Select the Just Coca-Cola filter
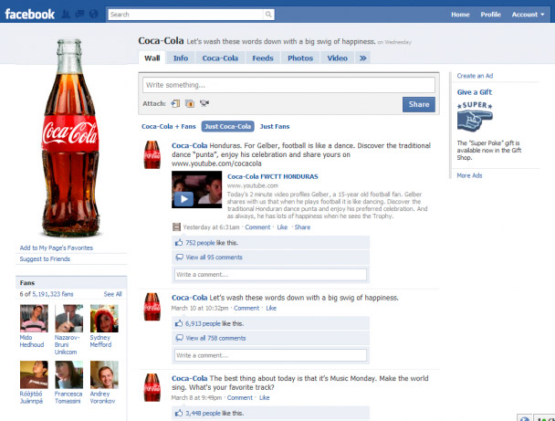 coord(228,126)
